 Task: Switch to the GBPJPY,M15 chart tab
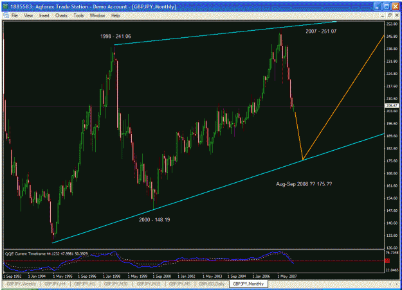coord(148,284)
